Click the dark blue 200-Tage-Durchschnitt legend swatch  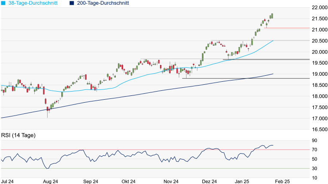pos(72,3)
